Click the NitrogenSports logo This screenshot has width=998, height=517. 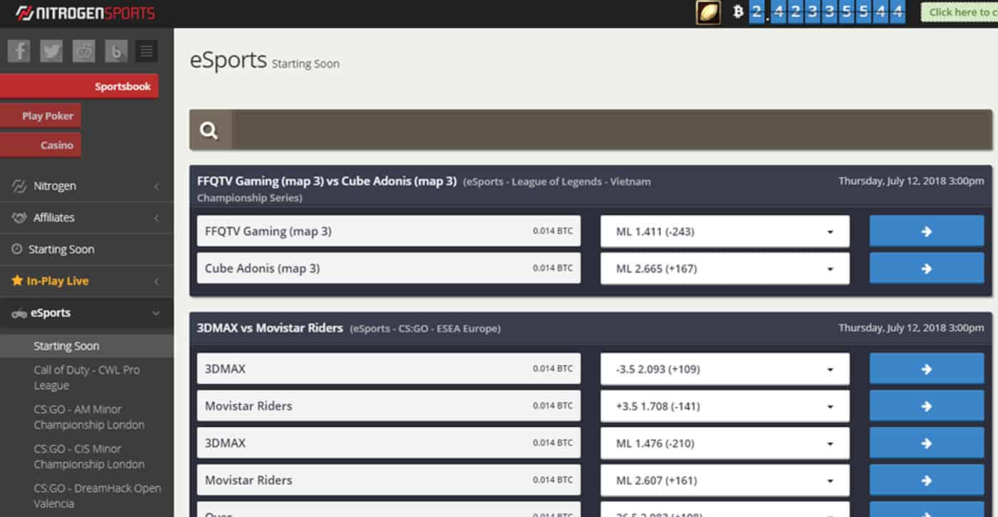85,13
